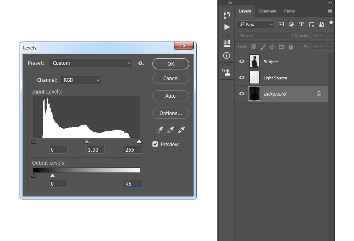Filter for adjustment layers icon
Viewport: 354px width, 241px height.
[x=291, y=25]
